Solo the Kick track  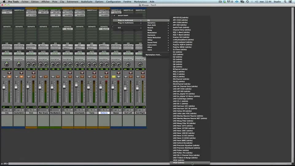[x=29, y=77]
